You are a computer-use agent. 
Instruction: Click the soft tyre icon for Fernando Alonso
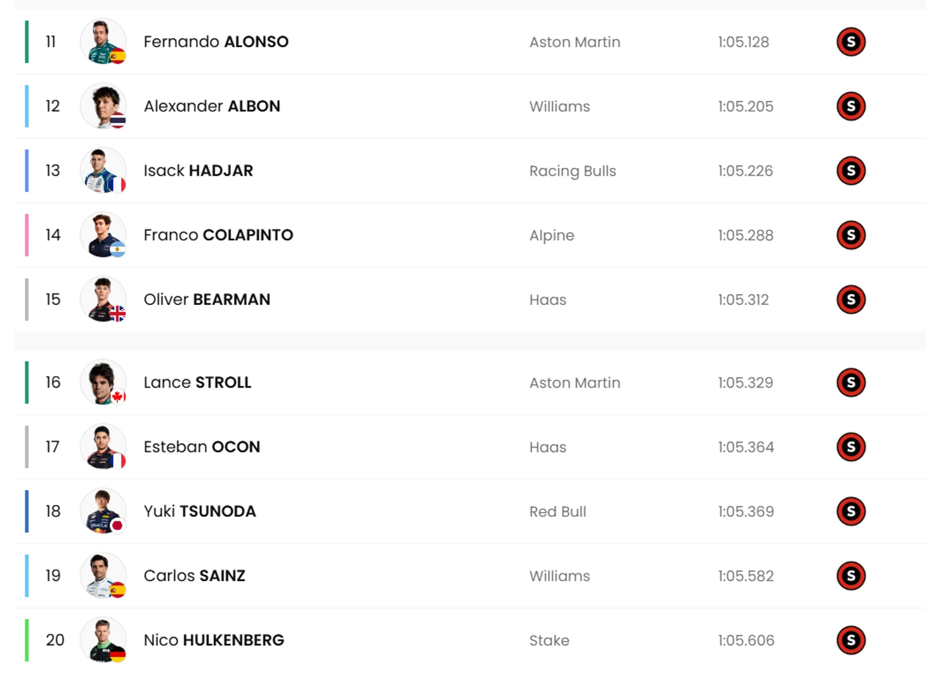pyautogui.click(x=851, y=42)
